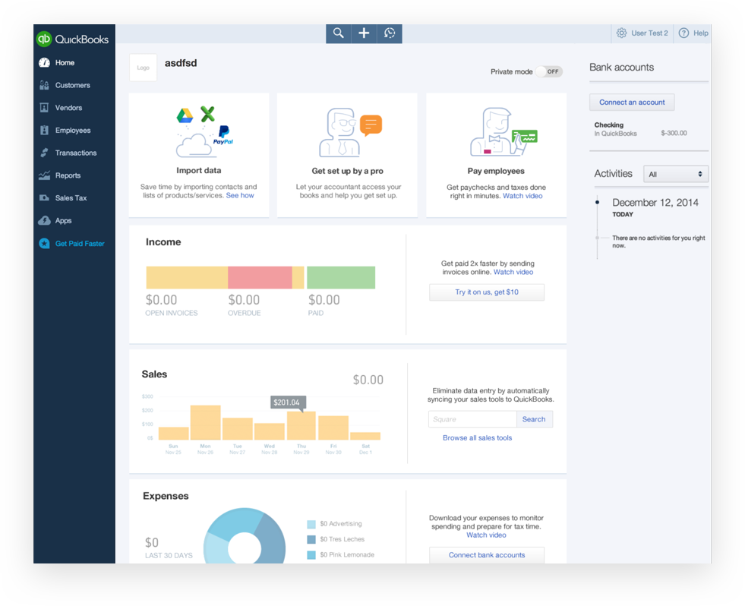This screenshot has height=606, width=745.
Task: Click the Search sales tools button
Action: click(x=534, y=419)
